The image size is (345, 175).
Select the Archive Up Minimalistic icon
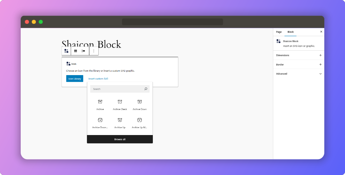pyautogui.click(x=140, y=123)
